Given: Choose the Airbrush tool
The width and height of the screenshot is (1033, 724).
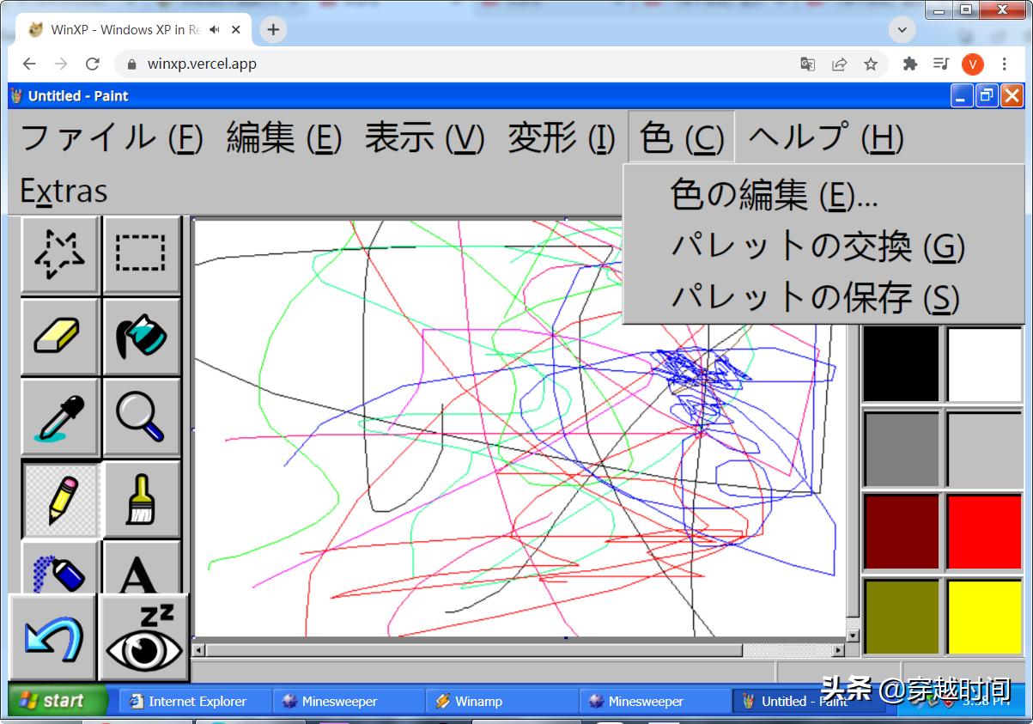Looking at the screenshot, I should (x=58, y=567).
